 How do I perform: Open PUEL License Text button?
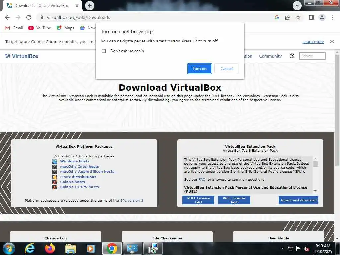pos(234,200)
